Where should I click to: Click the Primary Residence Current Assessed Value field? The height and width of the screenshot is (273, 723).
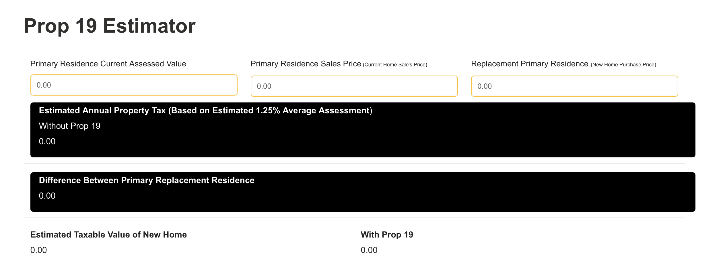pyautogui.click(x=134, y=85)
